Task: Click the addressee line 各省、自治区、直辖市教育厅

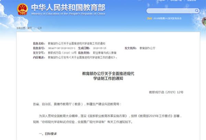Action: [x=77, y=104]
